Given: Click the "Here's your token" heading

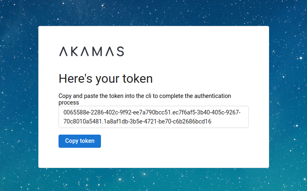Looking at the screenshot, I should coord(105,78).
